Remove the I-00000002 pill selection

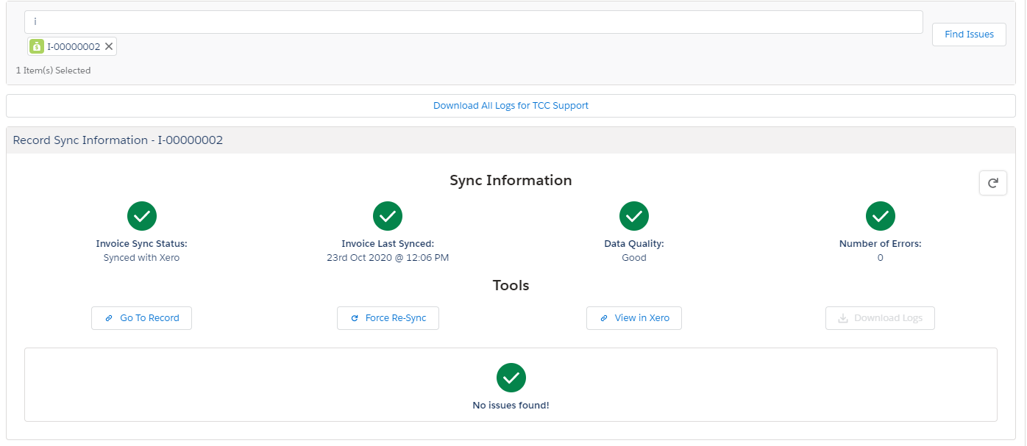[x=109, y=46]
